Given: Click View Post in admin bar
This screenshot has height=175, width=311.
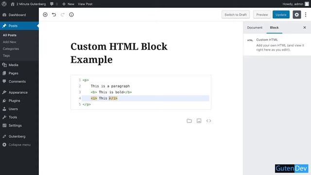Looking at the screenshot, I should coord(85,4).
